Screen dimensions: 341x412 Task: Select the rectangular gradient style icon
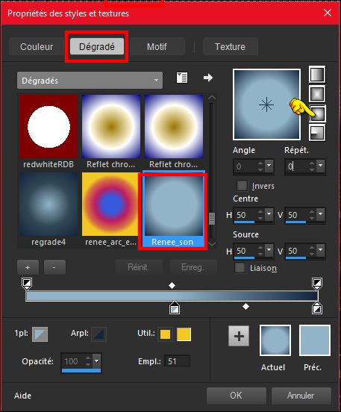317,93
